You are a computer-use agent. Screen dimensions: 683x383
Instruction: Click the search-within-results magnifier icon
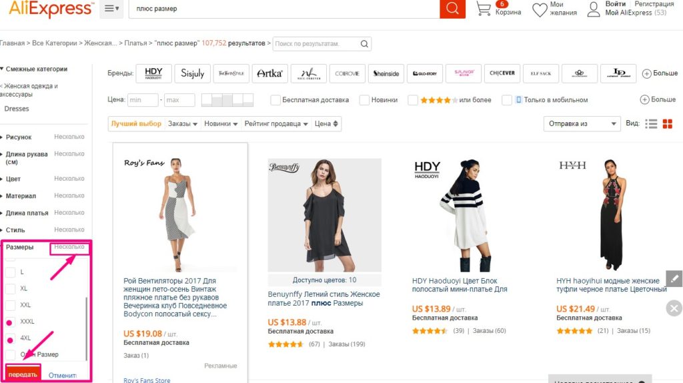(364, 43)
